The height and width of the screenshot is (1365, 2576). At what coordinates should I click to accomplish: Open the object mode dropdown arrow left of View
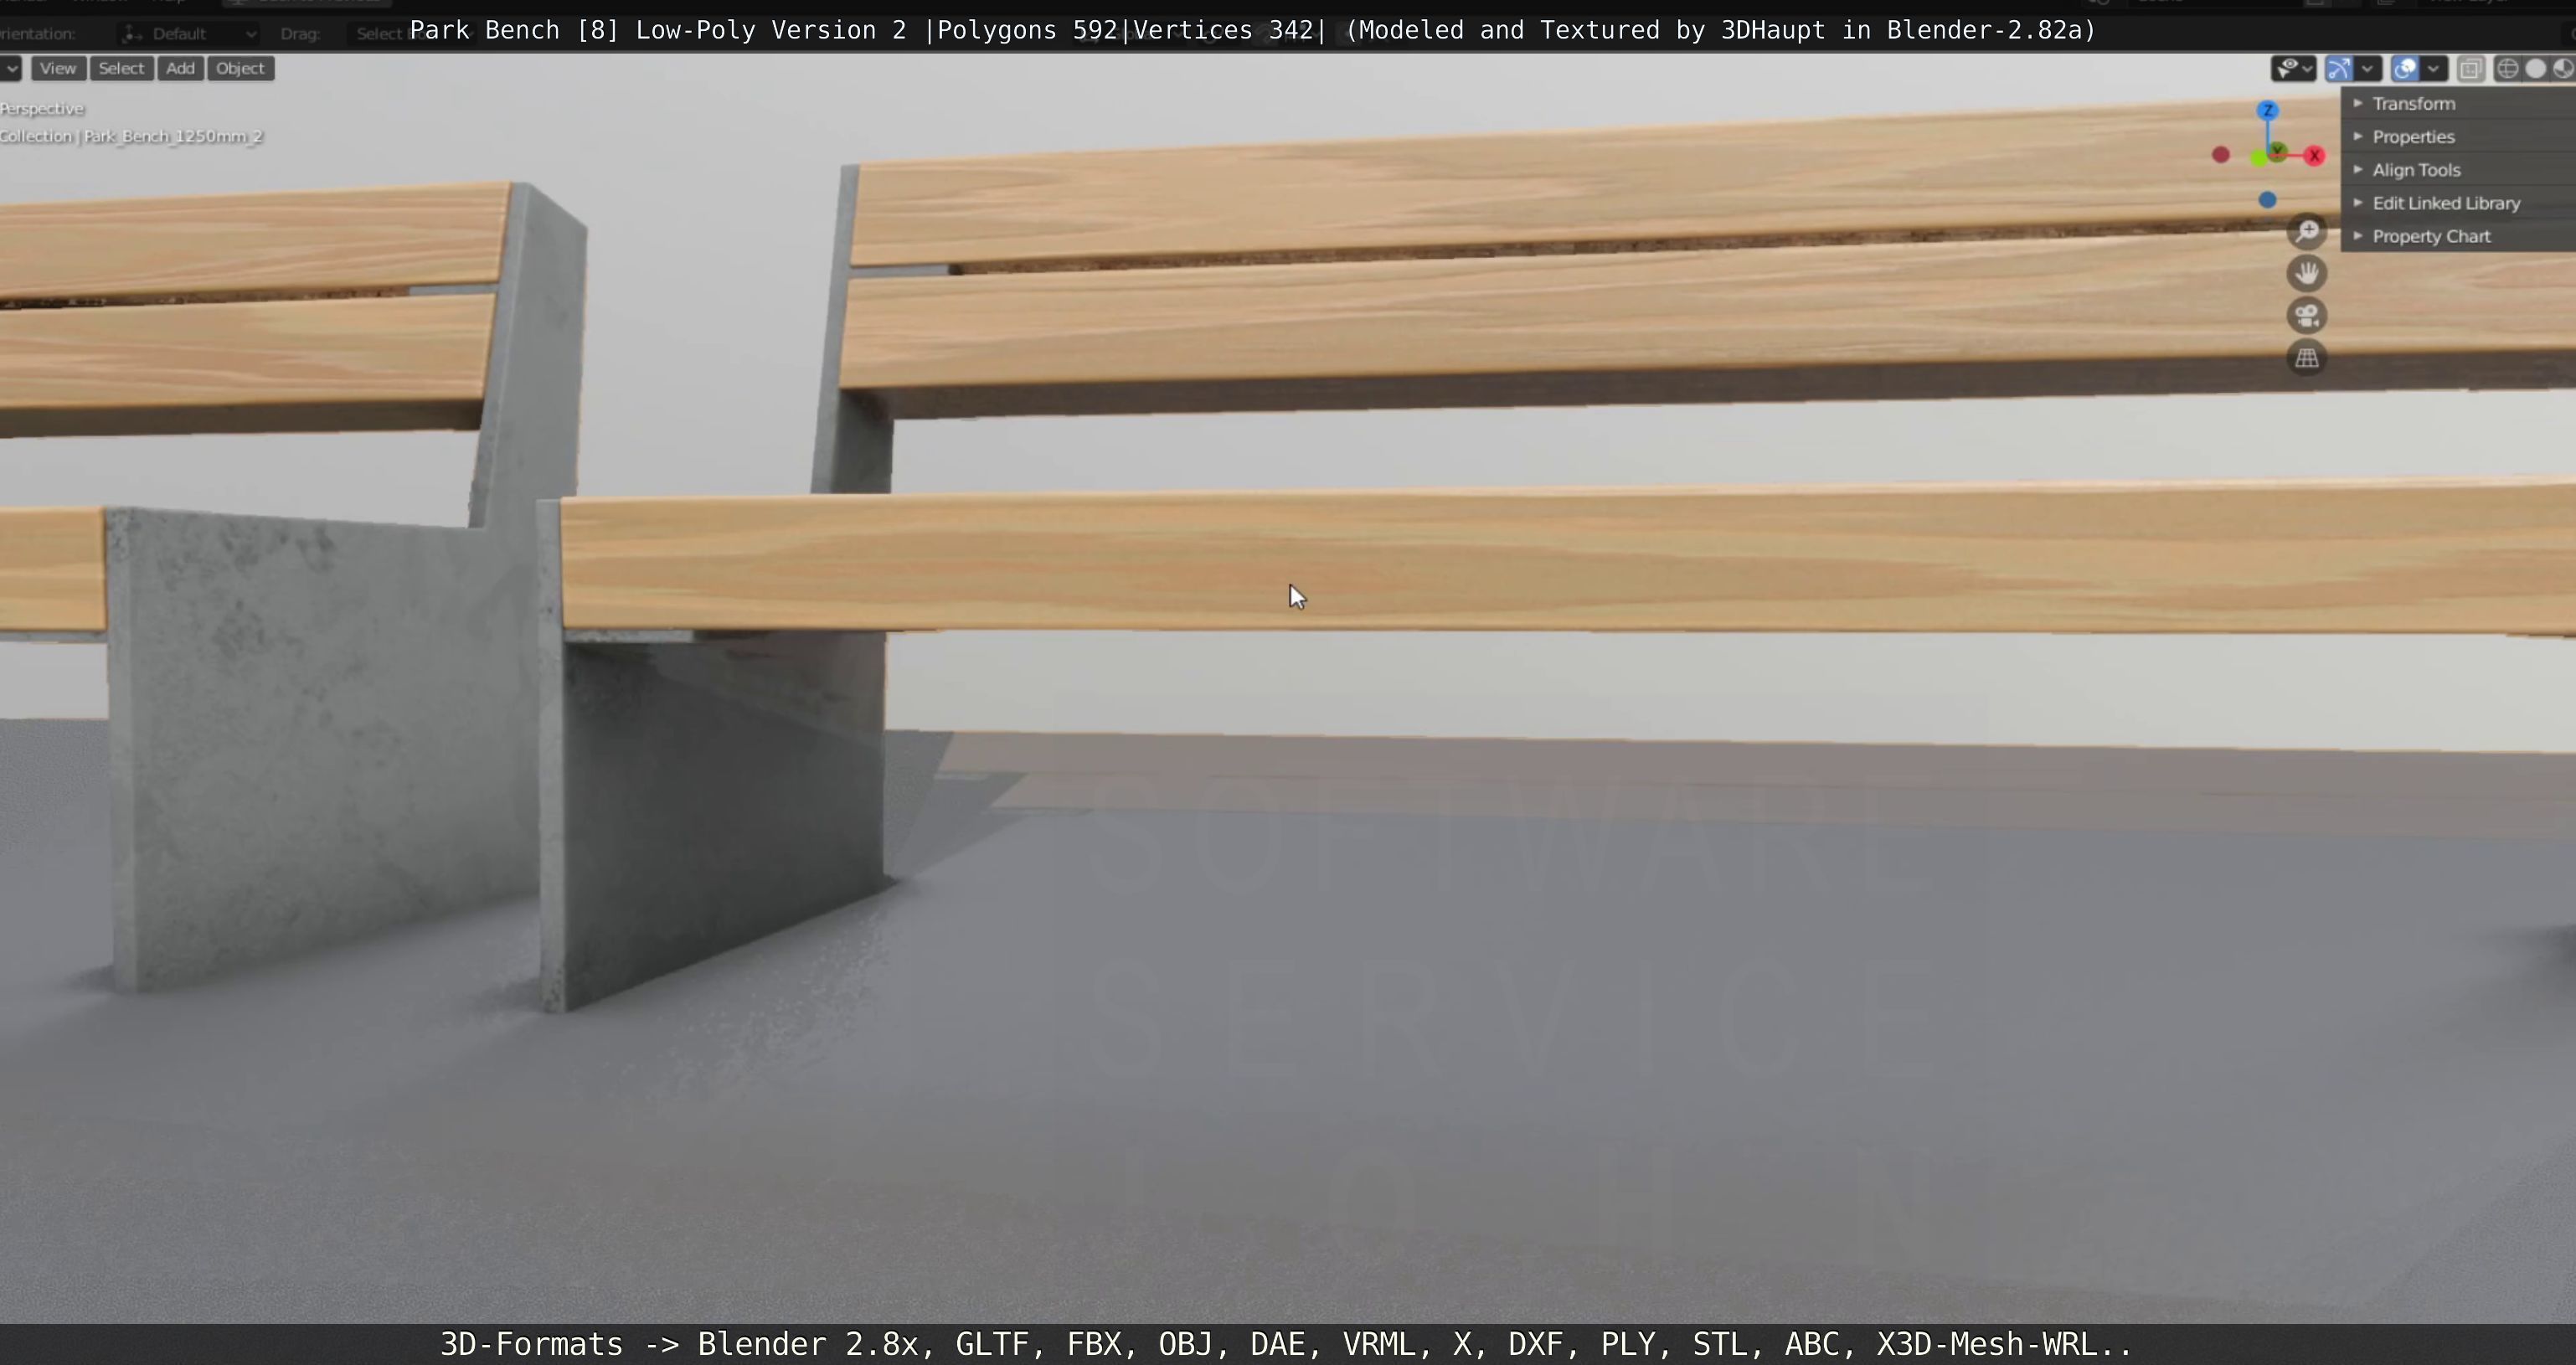11,68
